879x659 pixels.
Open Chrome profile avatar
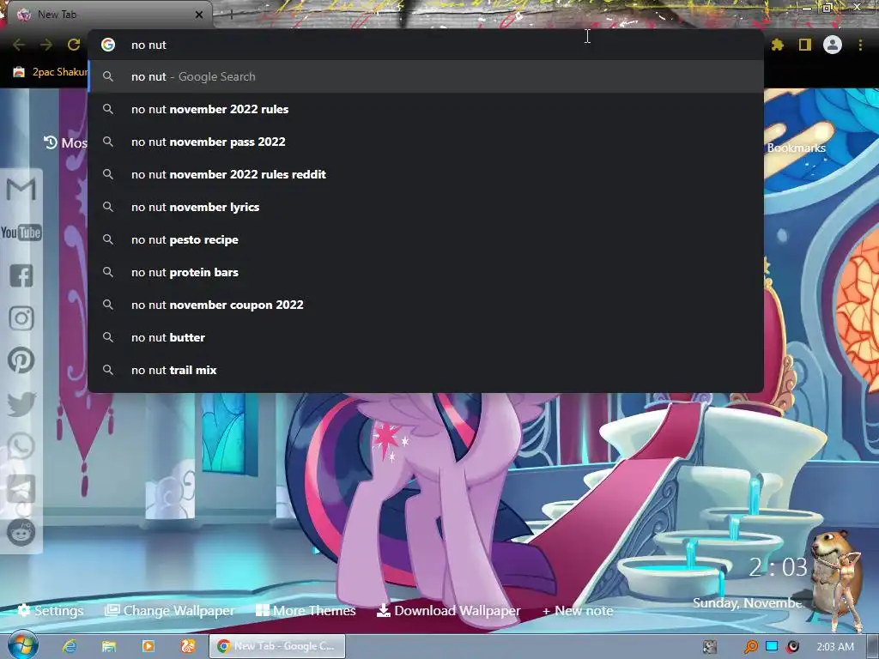pyautogui.click(x=833, y=45)
